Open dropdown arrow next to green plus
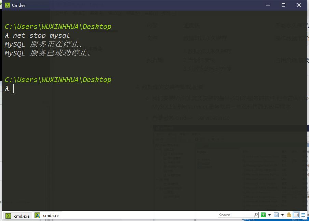309x221 pixels. (269, 215)
